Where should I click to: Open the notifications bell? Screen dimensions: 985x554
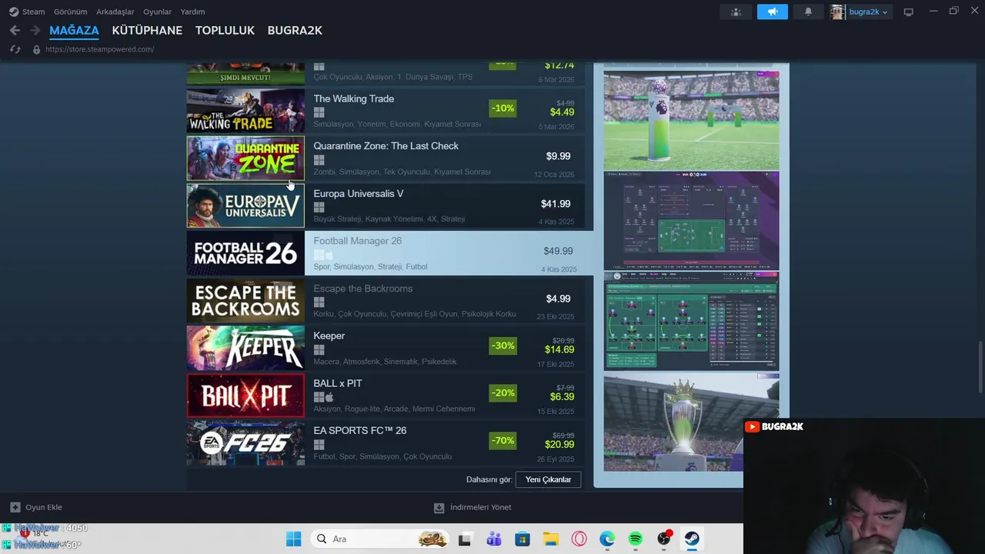808,12
